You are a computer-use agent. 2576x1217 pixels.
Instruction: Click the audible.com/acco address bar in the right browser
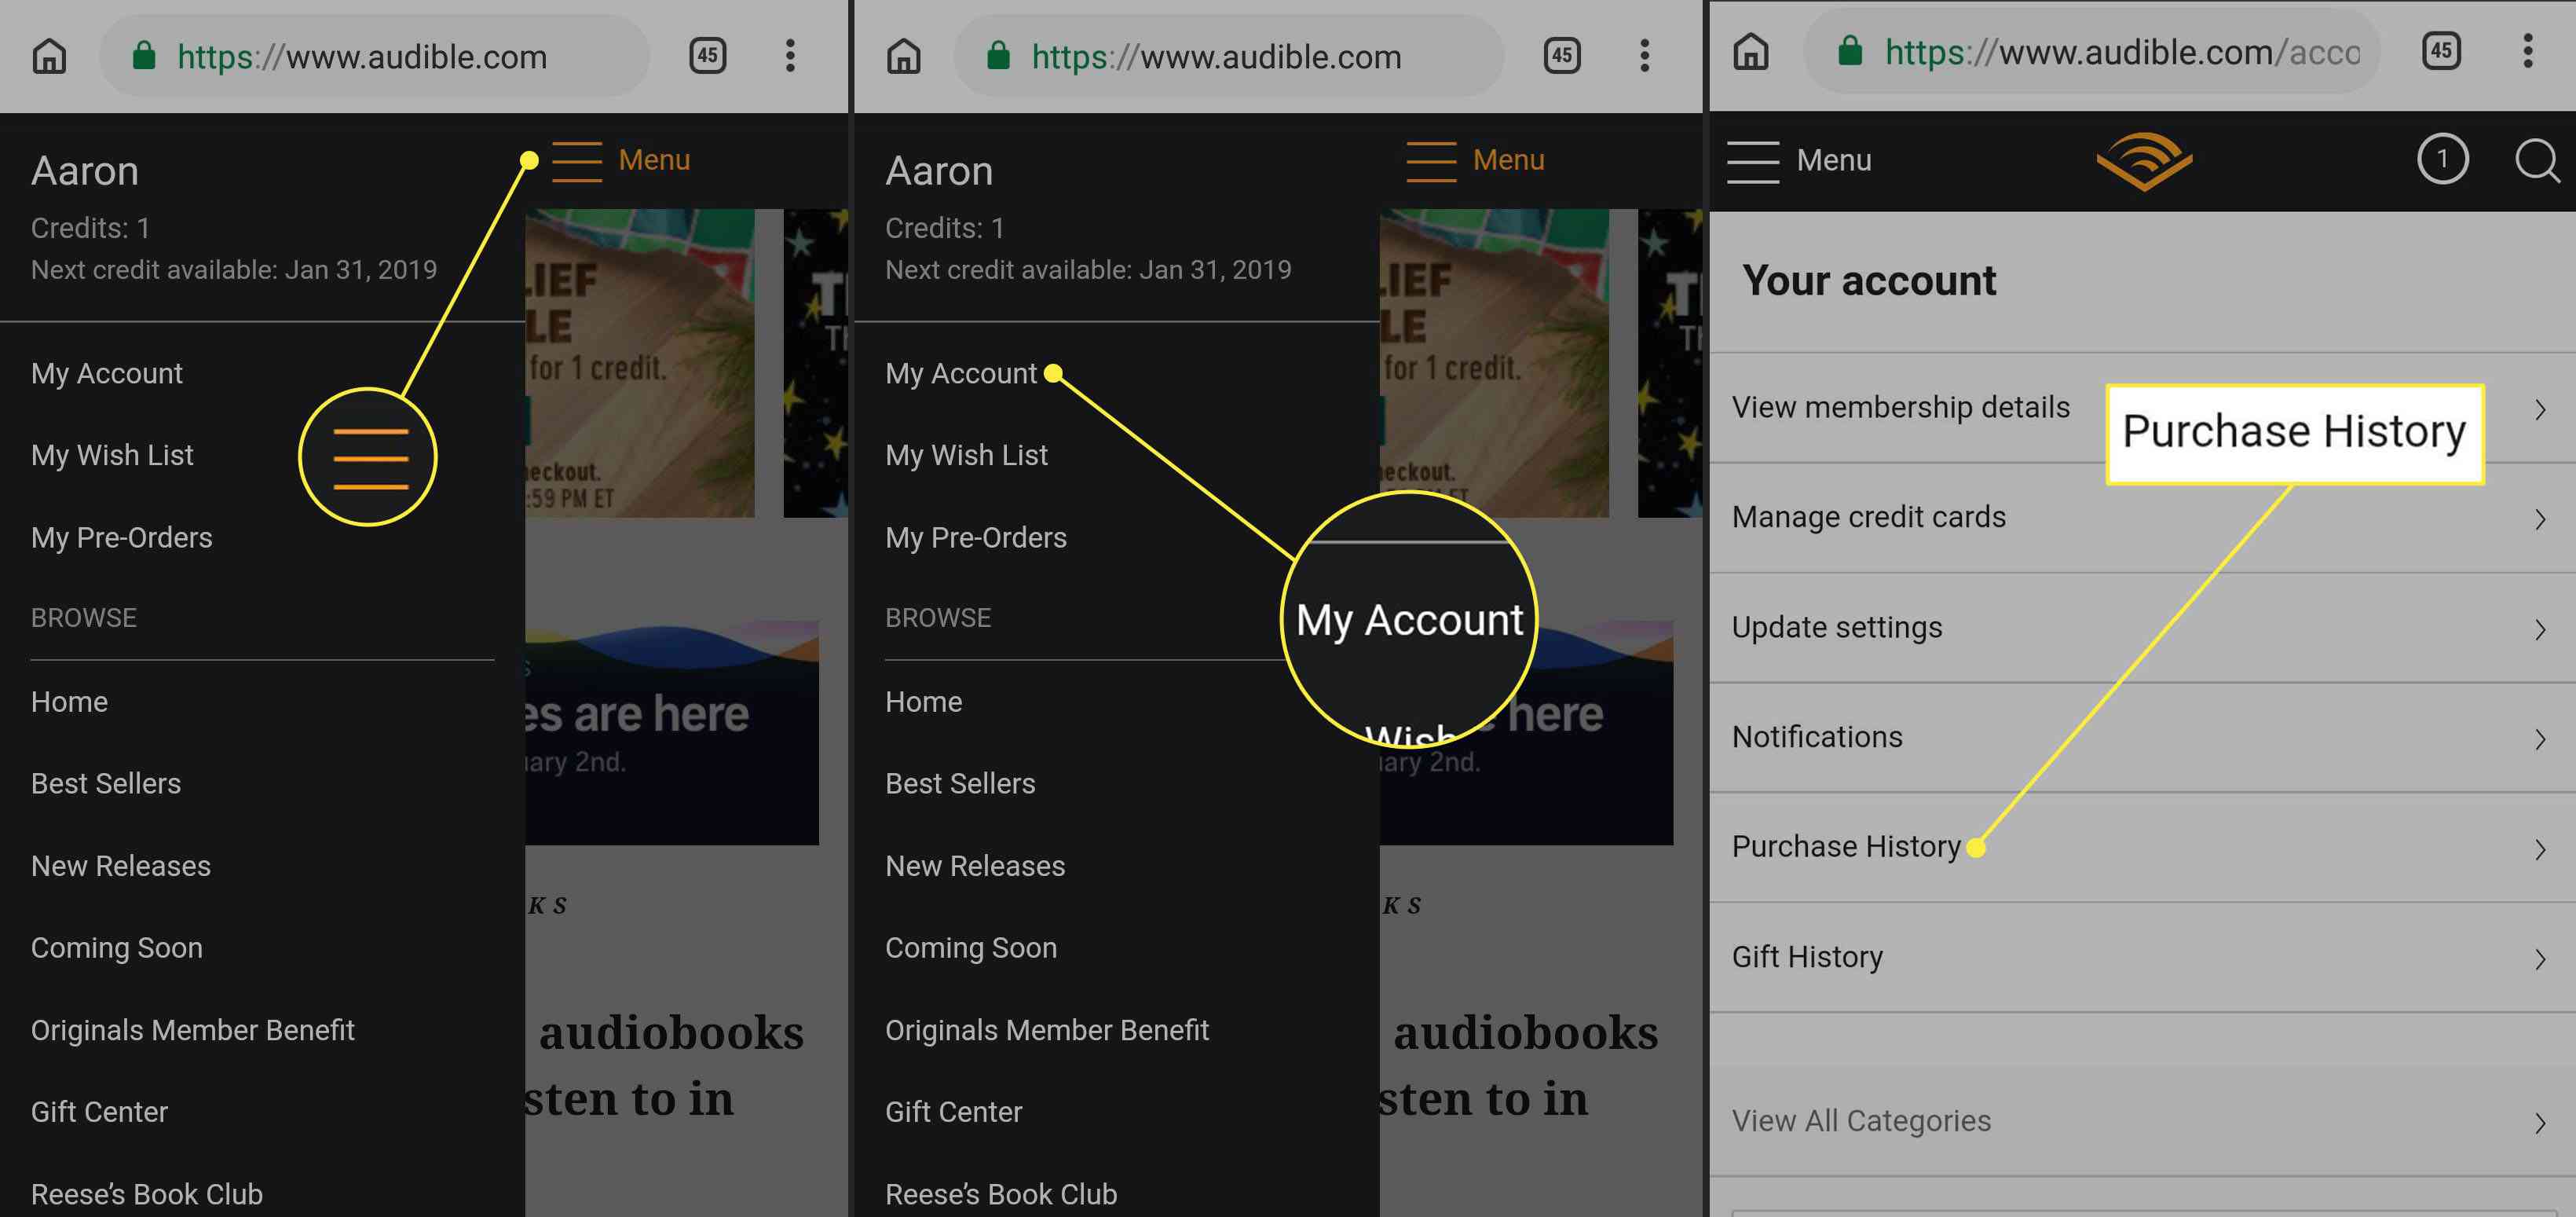[x=2092, y=51]
